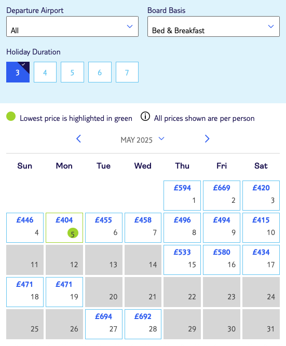
Task: Choose May 10 priced at £415
Action: coord(261,228)
